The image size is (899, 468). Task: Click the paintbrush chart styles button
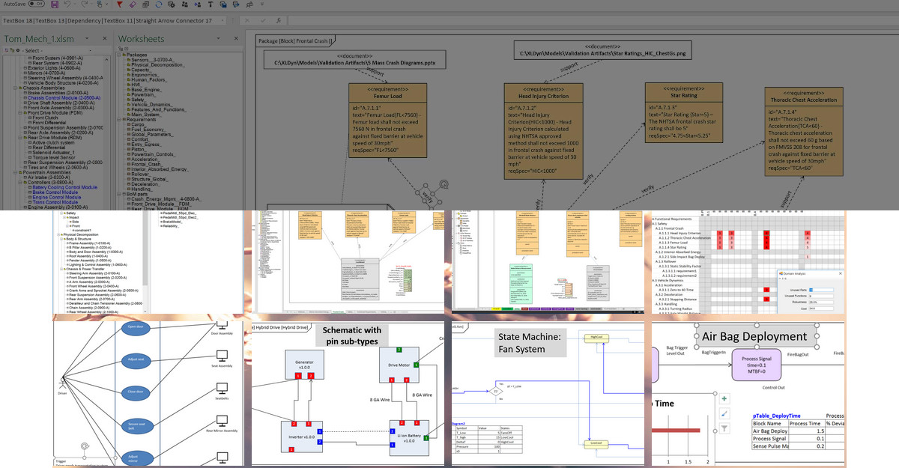pos(724,413)
